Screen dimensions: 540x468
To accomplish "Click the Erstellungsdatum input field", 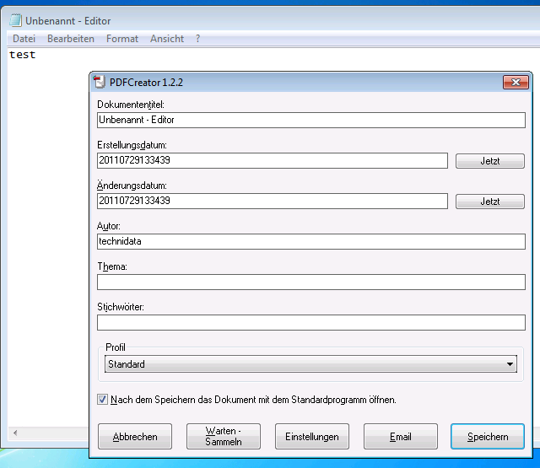I will pyautogui.click(x=273, y=161).
